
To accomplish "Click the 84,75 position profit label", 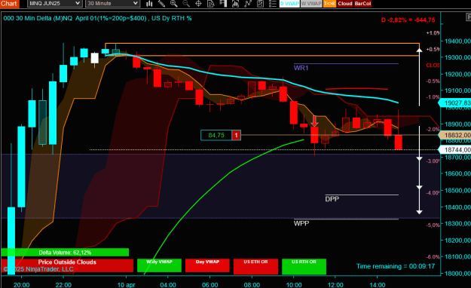I will point(216,135).
